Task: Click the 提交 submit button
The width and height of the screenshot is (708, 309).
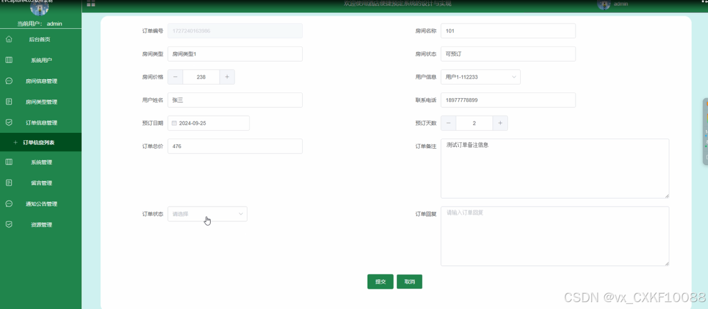Action: [x=380, y=281]
